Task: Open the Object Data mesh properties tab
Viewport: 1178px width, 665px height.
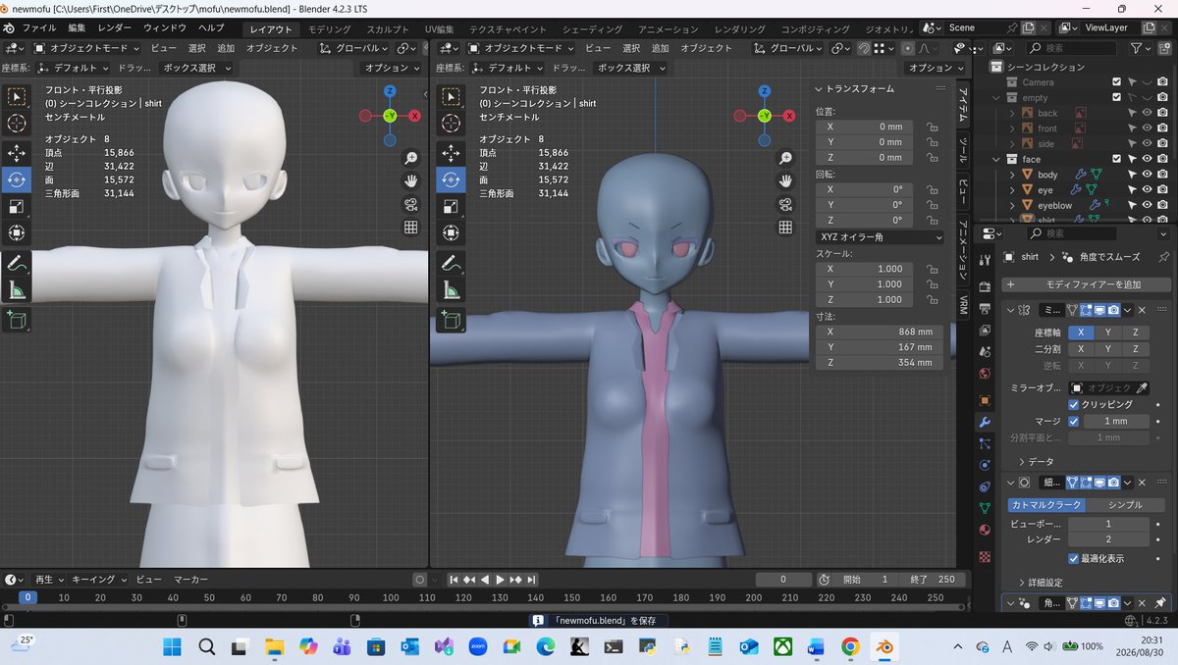Action: point(986,508)
